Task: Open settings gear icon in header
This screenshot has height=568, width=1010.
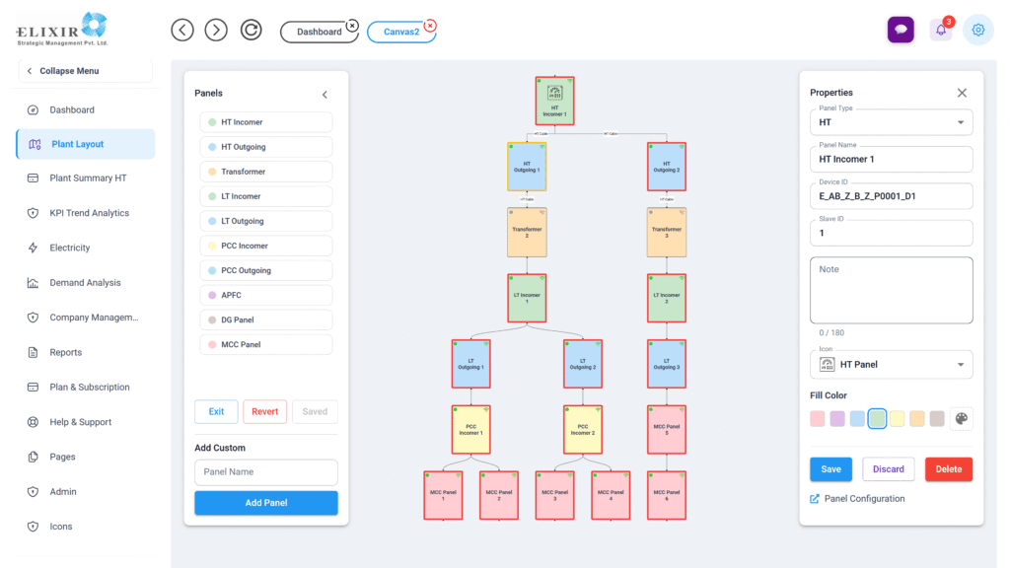Action: tap(977, 30)
